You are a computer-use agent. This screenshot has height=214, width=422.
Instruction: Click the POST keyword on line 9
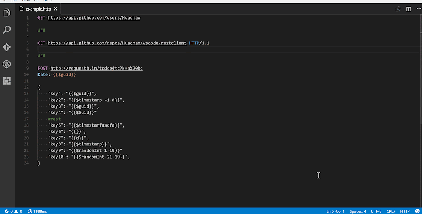click(x=43, y=69)
